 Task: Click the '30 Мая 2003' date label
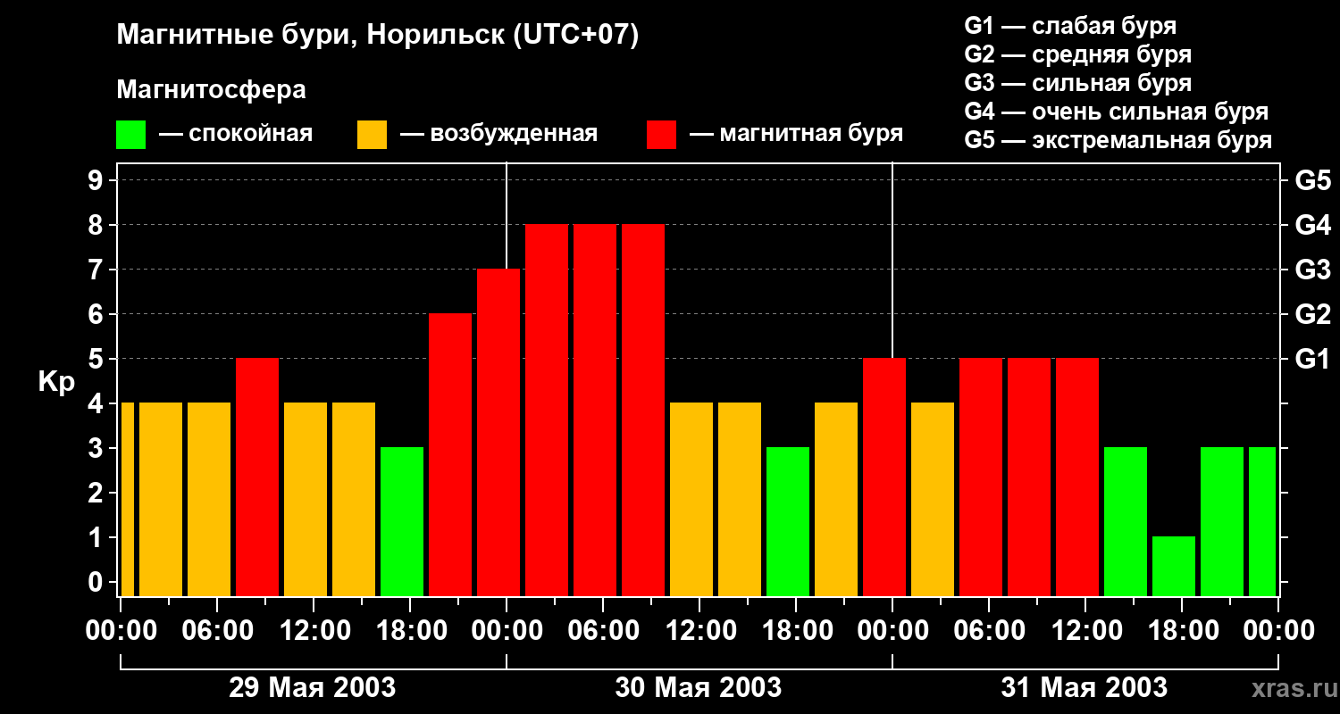pyautogui.click(x=699, y=687)
